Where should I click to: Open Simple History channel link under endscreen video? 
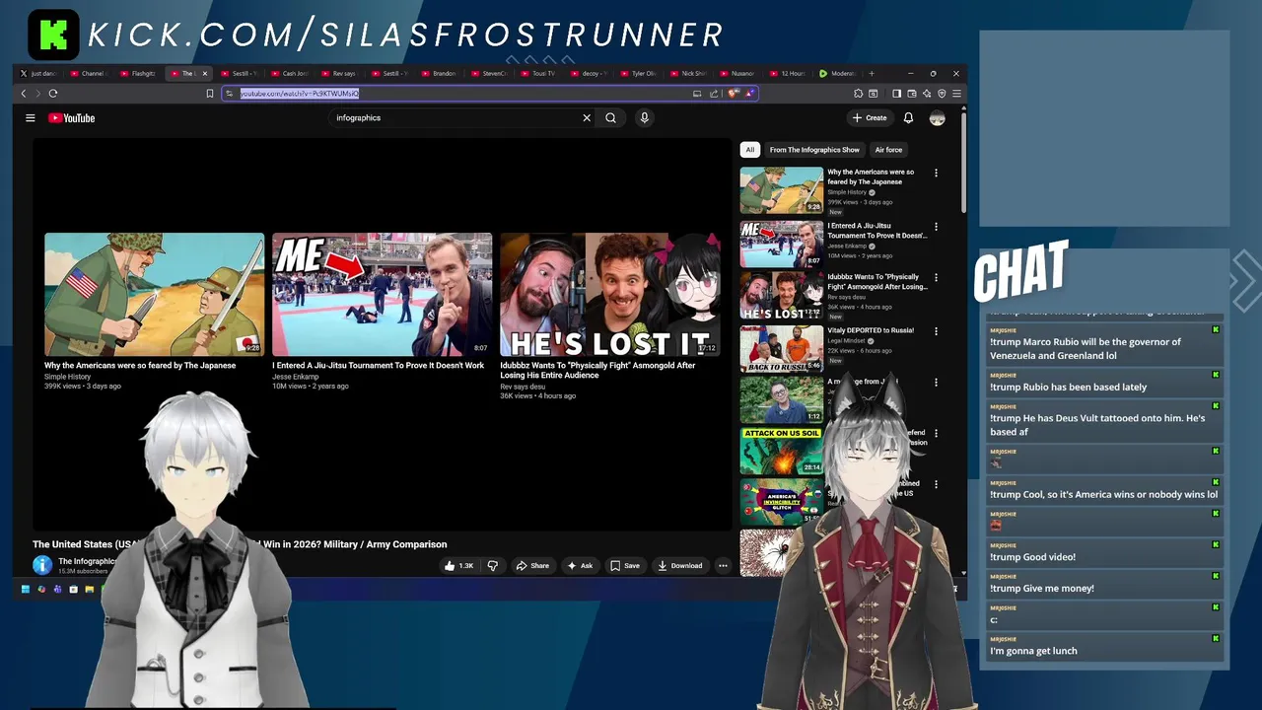[x=67, y=377]
